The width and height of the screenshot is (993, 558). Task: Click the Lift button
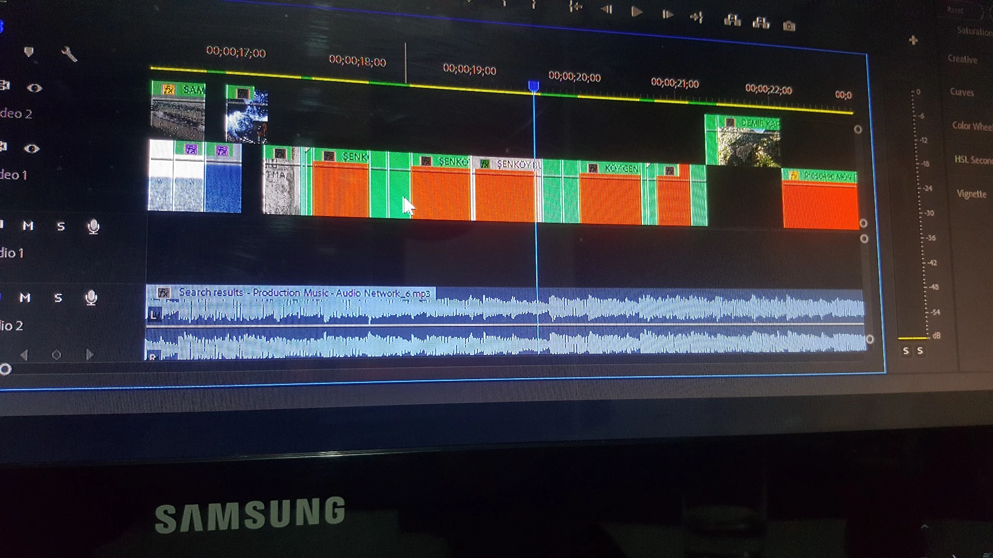(x=732, y=21)
